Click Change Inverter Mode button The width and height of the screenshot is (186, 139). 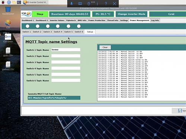(x=131, y=14)
